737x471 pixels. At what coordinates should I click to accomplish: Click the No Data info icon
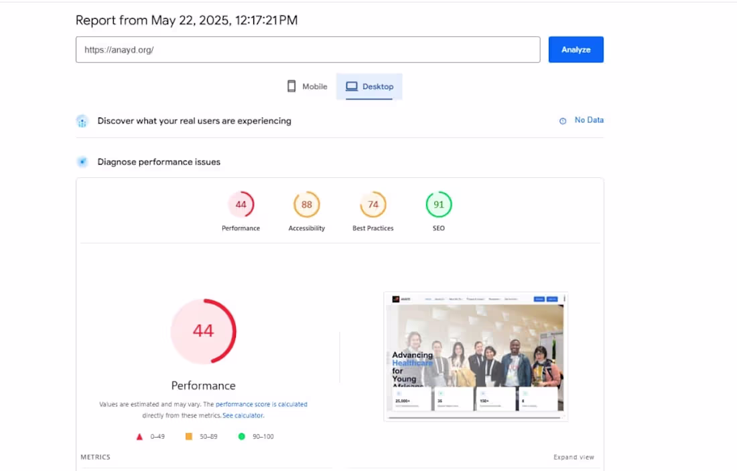(563, 121)
